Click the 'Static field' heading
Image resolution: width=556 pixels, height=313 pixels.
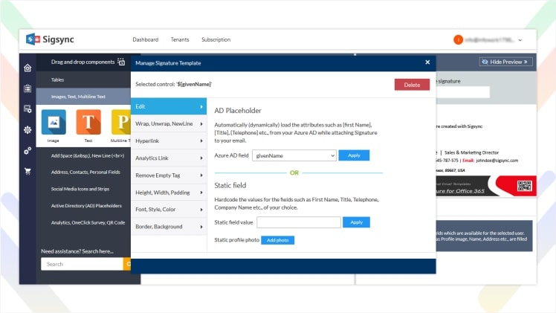click(x=230, y=185)
